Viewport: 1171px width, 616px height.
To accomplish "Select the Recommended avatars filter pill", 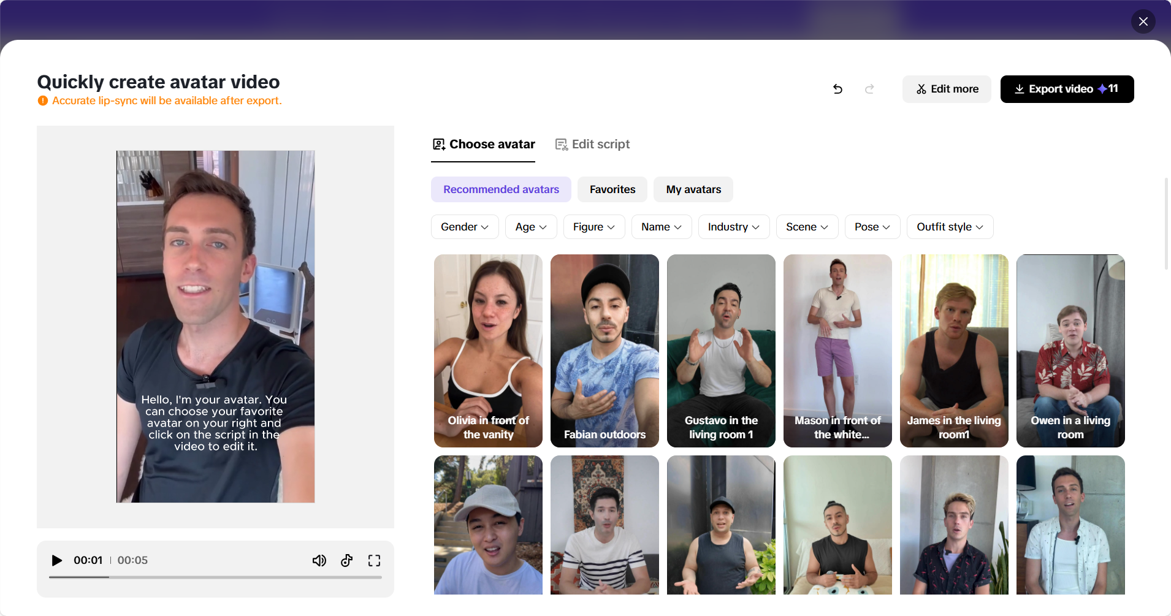I will [500, 189].
